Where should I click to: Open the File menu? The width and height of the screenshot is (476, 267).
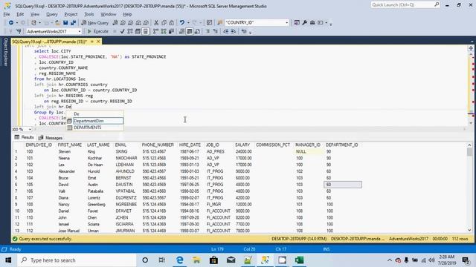click(x=7, y=14)
